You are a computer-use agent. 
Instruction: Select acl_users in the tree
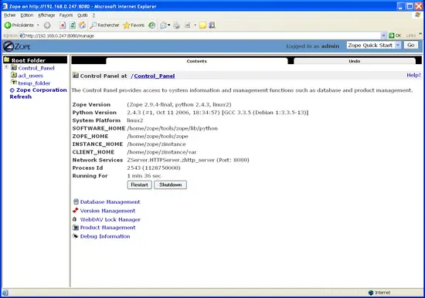(x=30, y=76)
